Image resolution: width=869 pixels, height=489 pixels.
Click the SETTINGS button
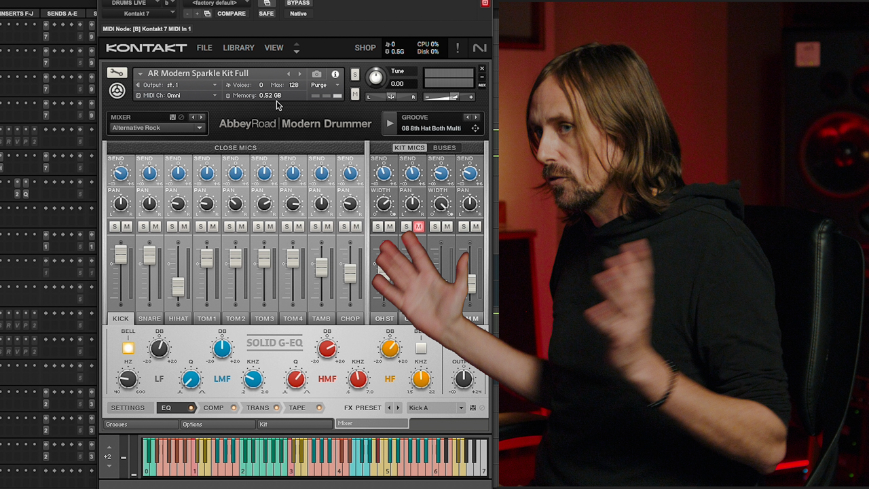(128, 407)
